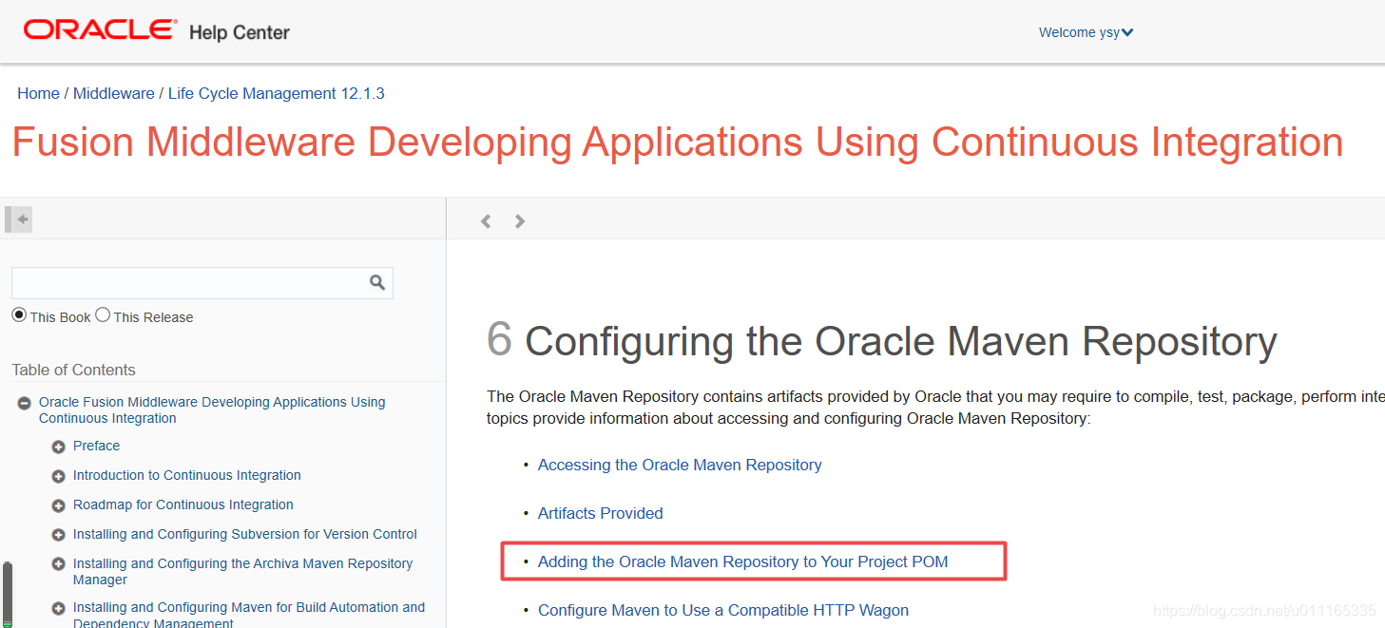Open Life Cycle Management 12.1.3 breadcrumb
This screenshot has height=628, width=1385.
tap(276, 93)
